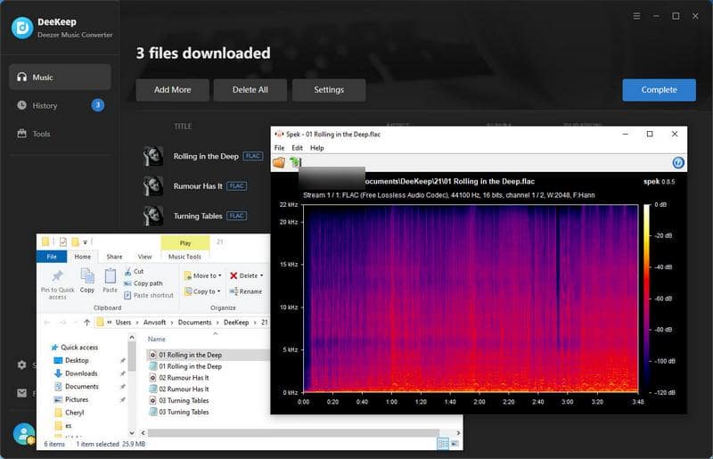Go forward in Explorer navigation
This screenshot has width=713, height=459.
point(62,322)
